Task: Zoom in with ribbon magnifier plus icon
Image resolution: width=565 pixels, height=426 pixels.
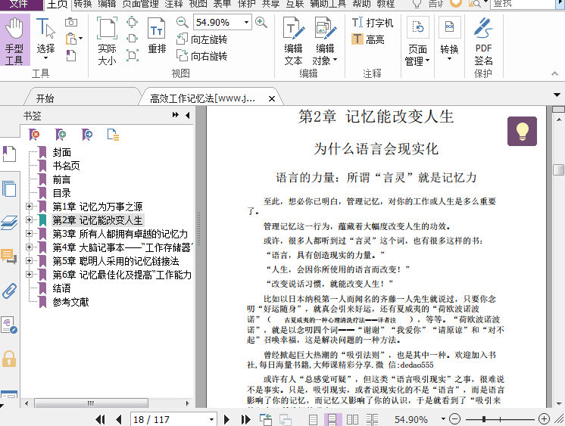Action: 261,23
